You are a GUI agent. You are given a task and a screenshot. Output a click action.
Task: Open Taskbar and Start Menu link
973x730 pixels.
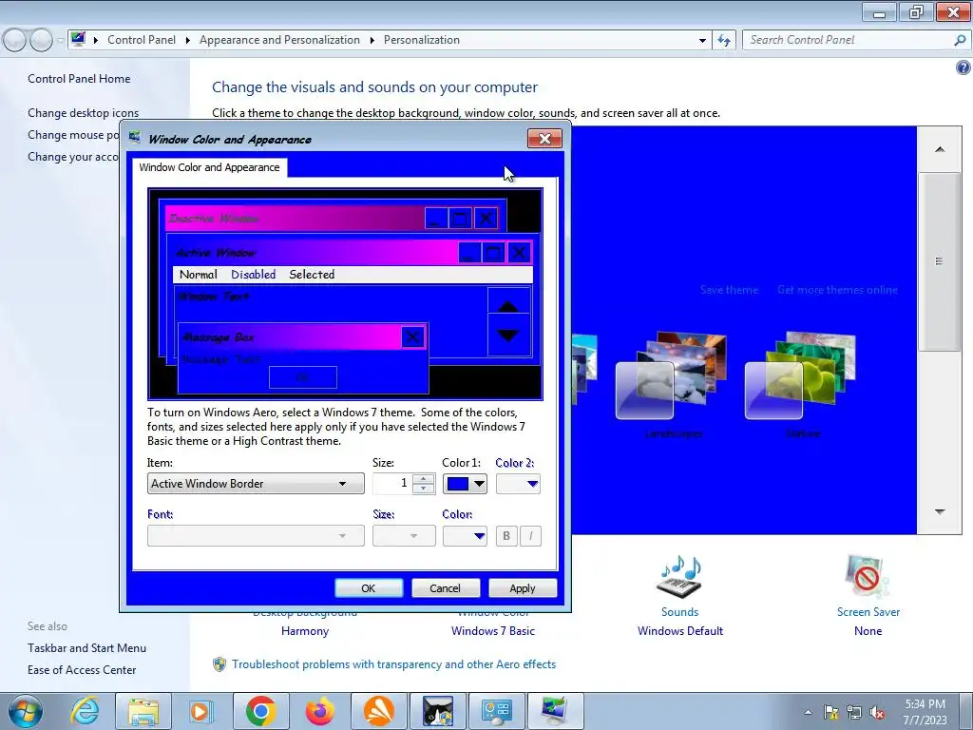click(86, 648)
